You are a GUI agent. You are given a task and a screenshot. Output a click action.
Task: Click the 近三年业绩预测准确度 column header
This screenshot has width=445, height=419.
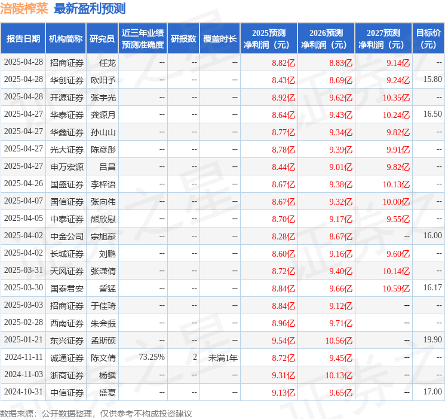(143, 39)
